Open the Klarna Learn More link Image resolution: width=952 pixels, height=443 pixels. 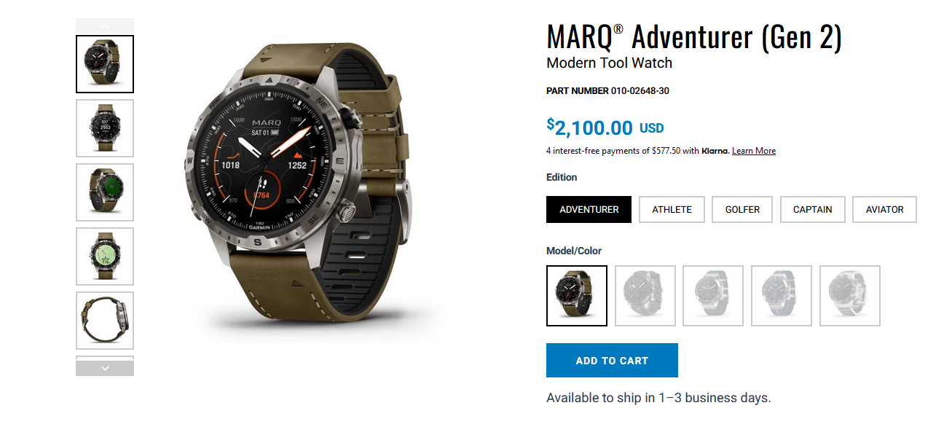(753, 151)
